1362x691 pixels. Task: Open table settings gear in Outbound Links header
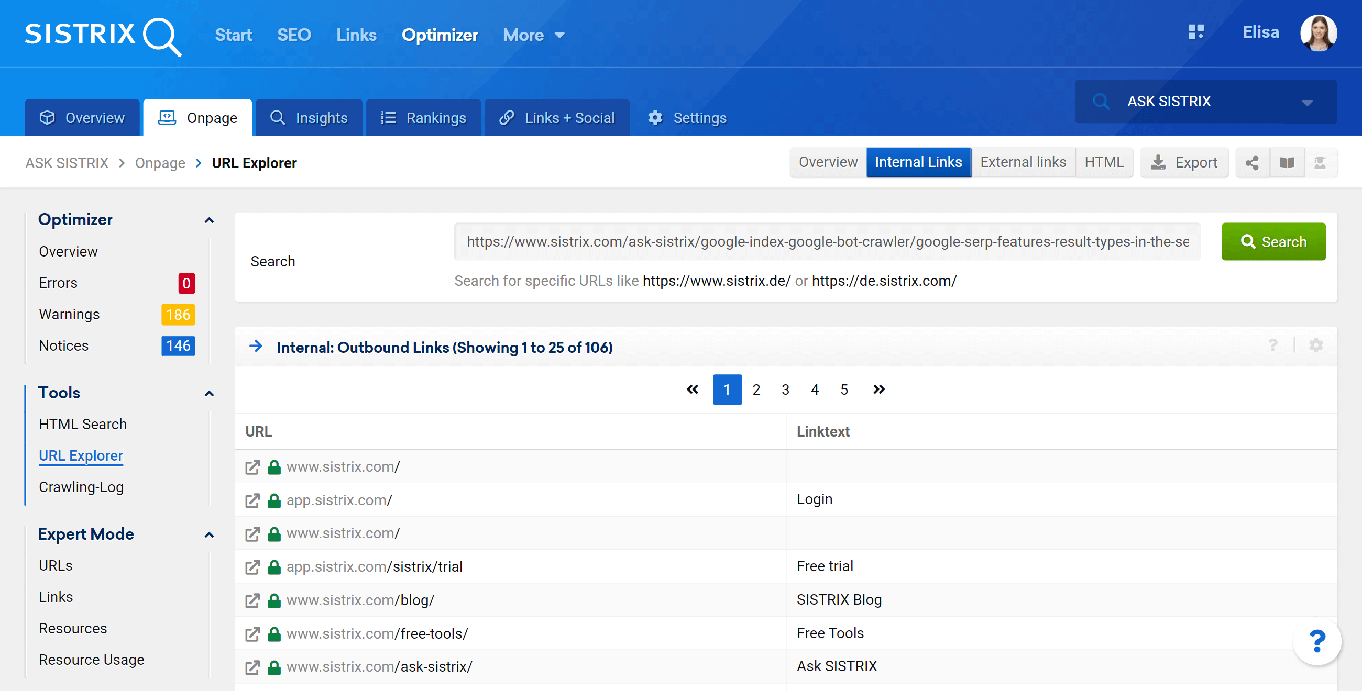(x=1315, y=345)
